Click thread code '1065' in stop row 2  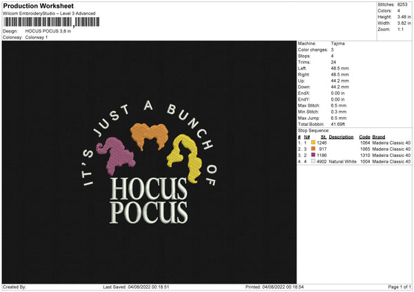point(365,149)
